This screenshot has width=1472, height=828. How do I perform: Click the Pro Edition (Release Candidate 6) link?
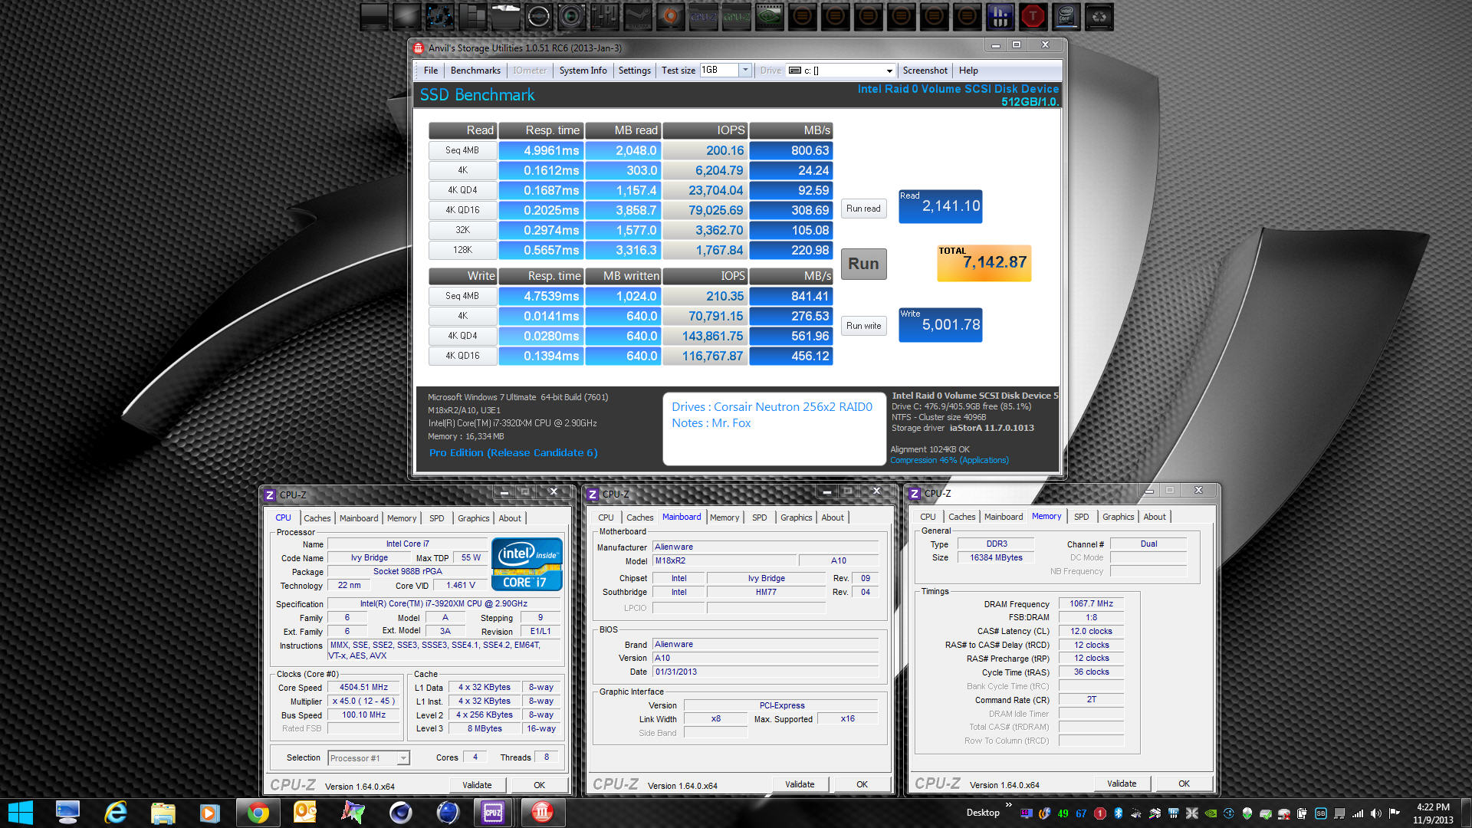[513, 453]
